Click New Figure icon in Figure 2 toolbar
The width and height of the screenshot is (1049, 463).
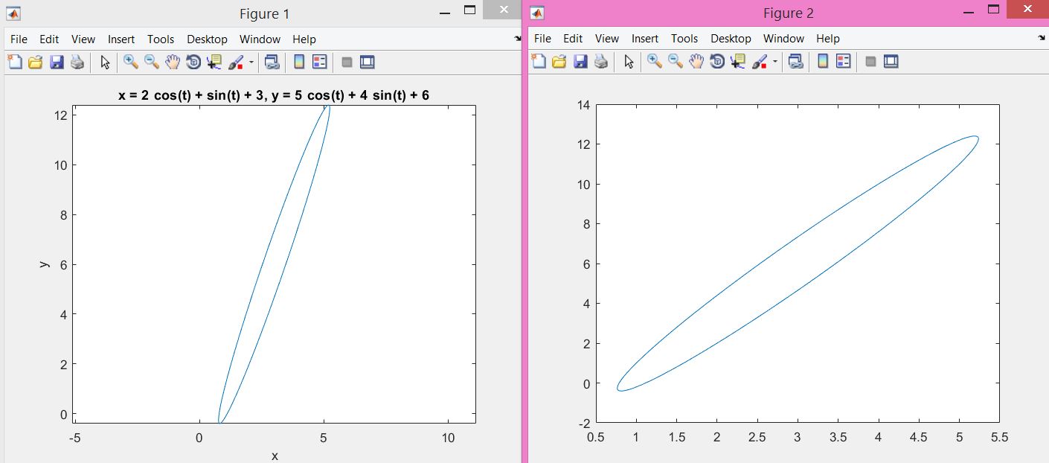coord(539,62)
